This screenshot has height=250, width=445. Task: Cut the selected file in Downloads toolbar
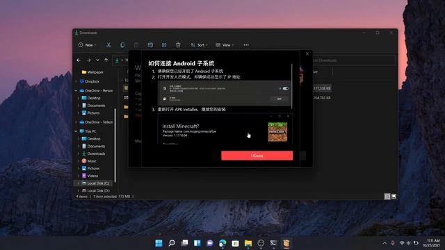(x=108, y=45)
